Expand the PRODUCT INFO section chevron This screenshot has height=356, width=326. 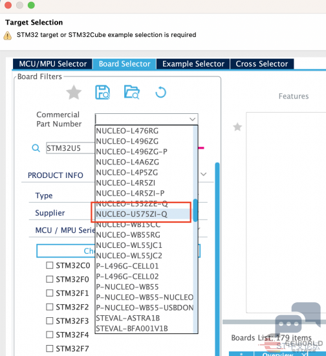(204, 174)
